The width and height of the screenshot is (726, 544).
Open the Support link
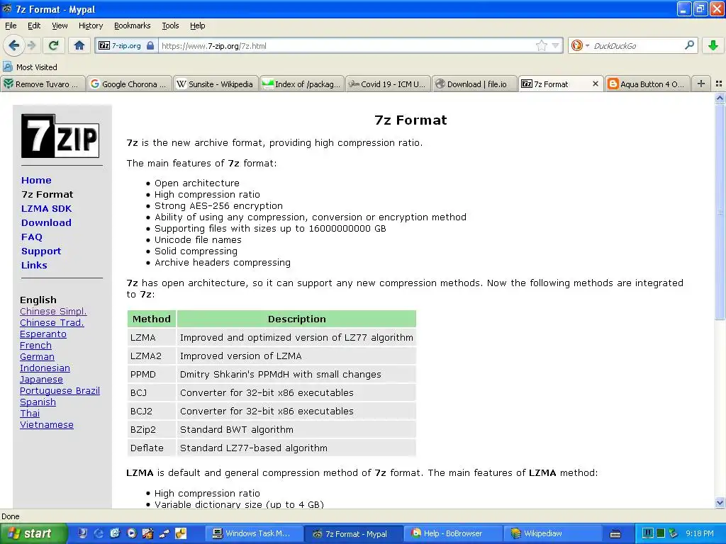click(x=40, y=251)
